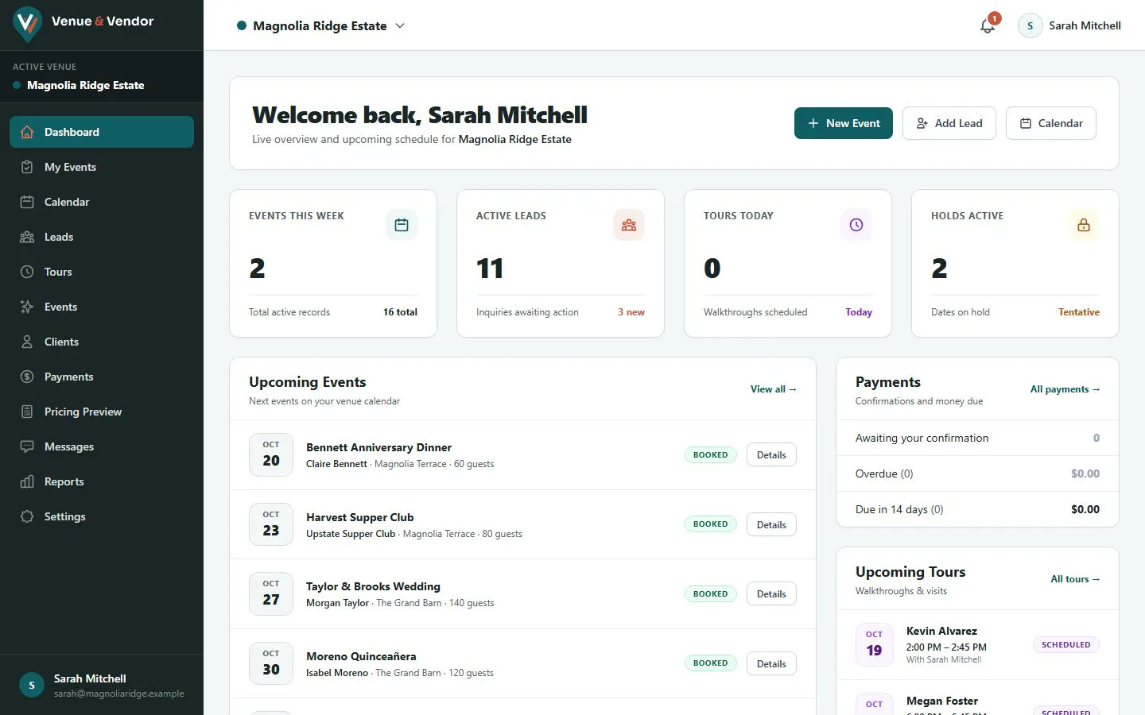Click the Harvest Supper Club event title
The height and width of the screenshot is (715, 1145).
click(x=360, y=517)
